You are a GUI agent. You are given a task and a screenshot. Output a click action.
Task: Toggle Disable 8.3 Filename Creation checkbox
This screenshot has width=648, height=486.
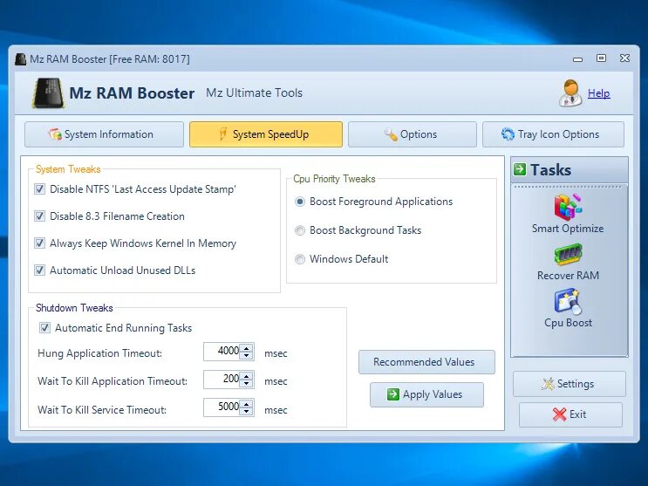point(39,216)
